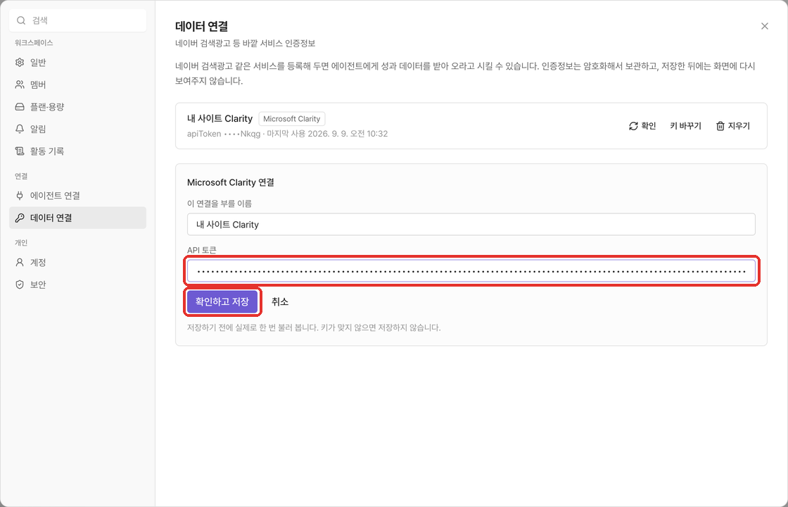Viewport: 788px width, 507px height.
Task: Click the 네이버 검색광고 등 바깥 서비스 인증정보 subtitle
Action: click(246, 44)
